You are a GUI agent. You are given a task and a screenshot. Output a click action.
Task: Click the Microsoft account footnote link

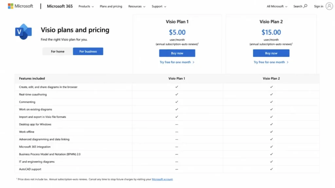pos(162,179)
